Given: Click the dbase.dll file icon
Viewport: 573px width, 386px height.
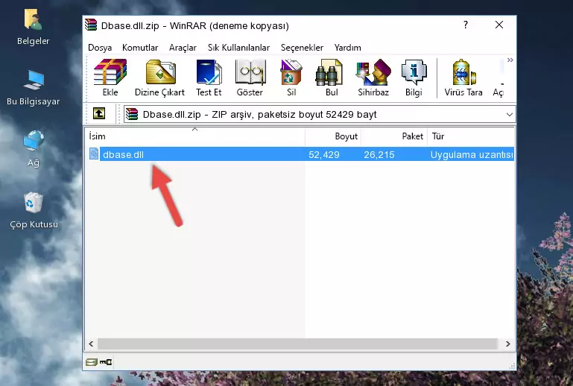Looking at the screenshot, I should (94, 154).
